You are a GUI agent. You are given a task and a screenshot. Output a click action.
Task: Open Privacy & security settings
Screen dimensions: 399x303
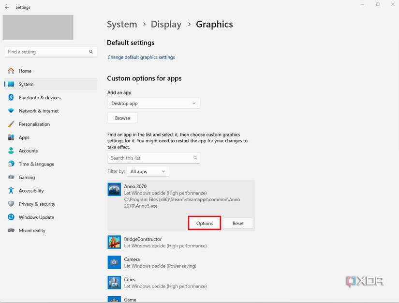pos(51,204)
